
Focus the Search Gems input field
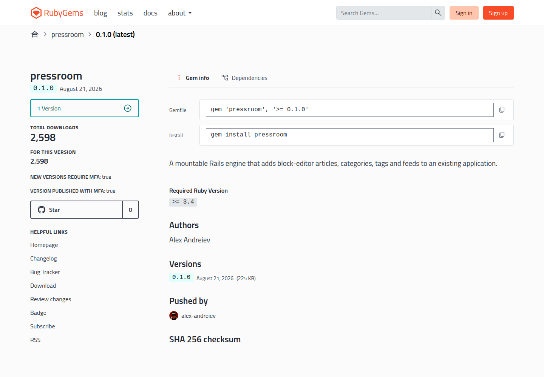pos(384,13)
